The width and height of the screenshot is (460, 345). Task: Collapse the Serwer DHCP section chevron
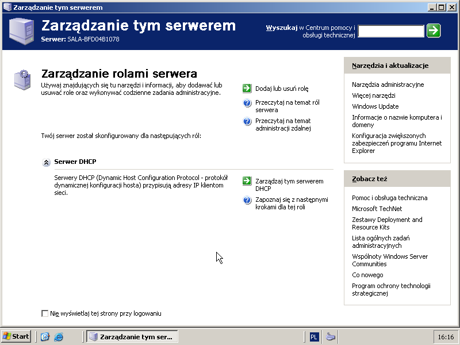tap(46, 162)
